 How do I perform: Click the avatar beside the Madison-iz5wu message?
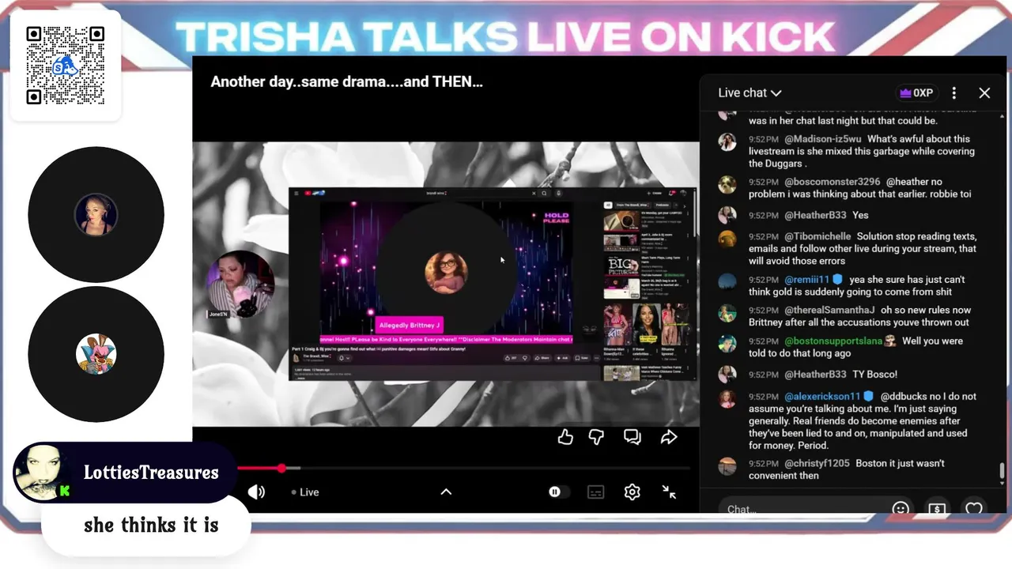point(727,142)
